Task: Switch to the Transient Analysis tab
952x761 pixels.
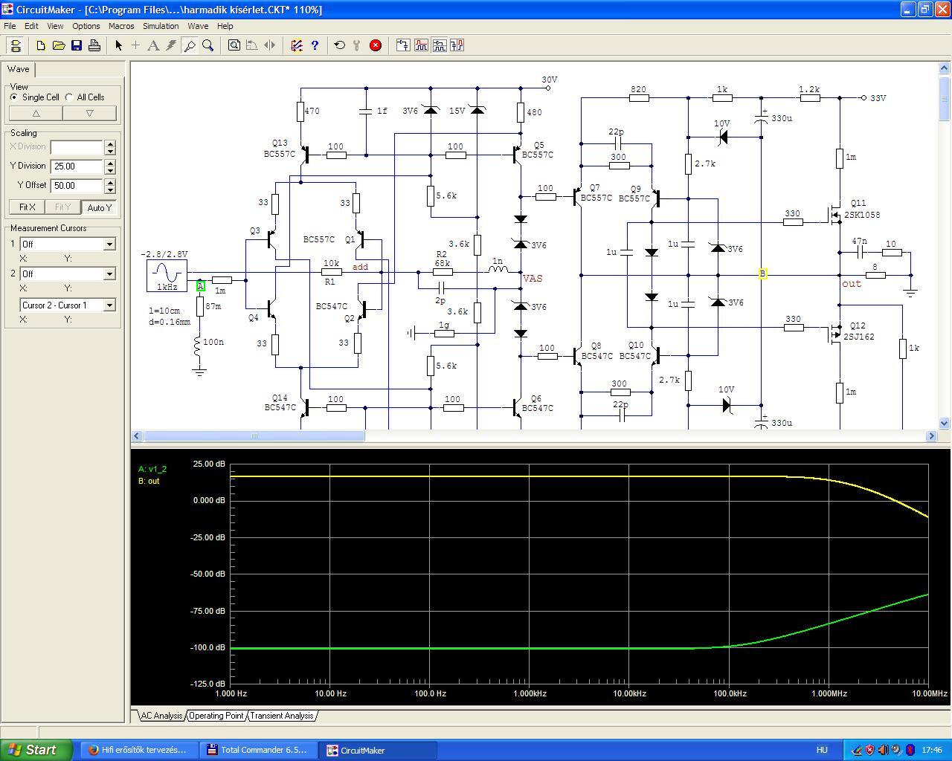Action: [x=281, y=716]
